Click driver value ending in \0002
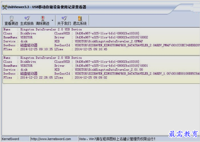200x142 pixels. 111,37
